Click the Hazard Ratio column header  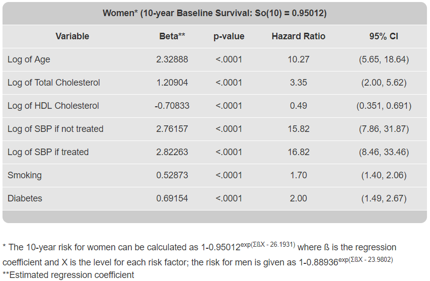(x=298, y=36)
